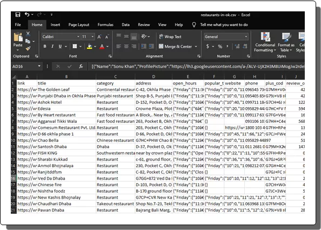Viewport: 321px width, 230px height.
Task: Open the Paste options arrow
Action: click(18, 50)
